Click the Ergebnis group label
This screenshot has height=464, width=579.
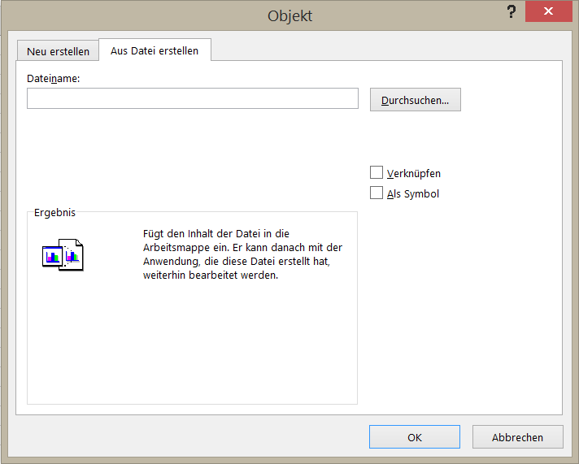click(x=54, y=213)
